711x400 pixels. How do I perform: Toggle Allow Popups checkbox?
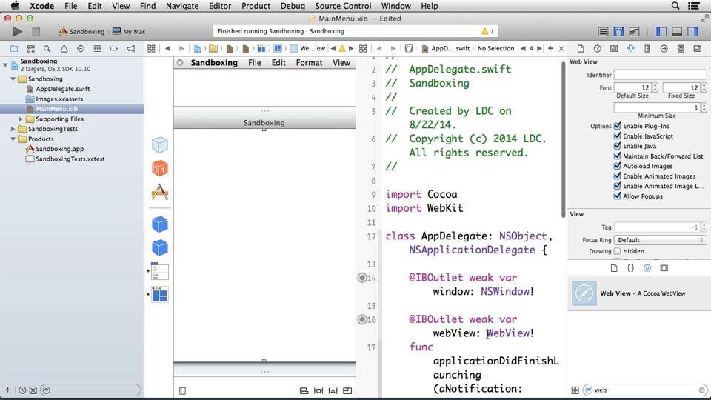(617, 196)
